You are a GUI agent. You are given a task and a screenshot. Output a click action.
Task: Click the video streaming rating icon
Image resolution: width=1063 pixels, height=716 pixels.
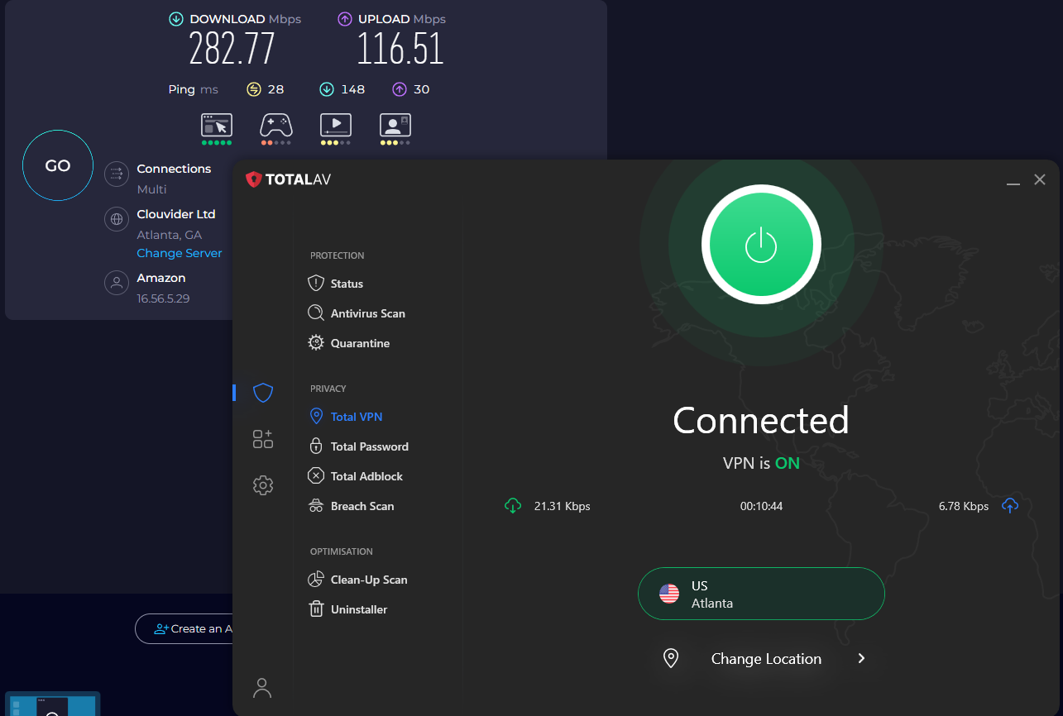336,126
